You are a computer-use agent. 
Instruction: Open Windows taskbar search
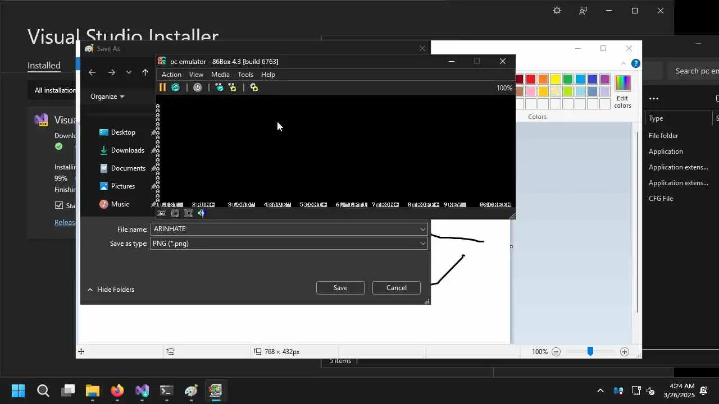[x=43, y=391]
